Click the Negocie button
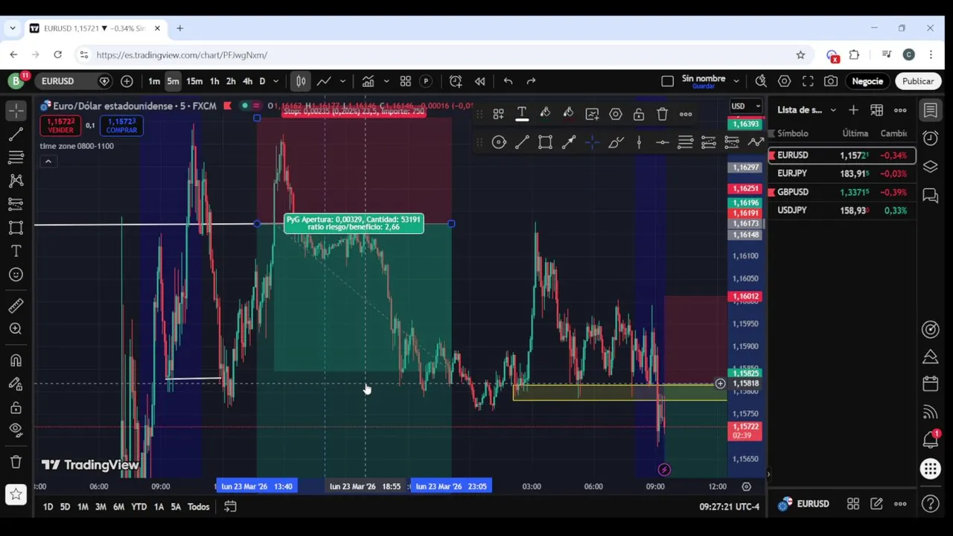The width and height of the screenshot is (953, 536). pos(867,81)
